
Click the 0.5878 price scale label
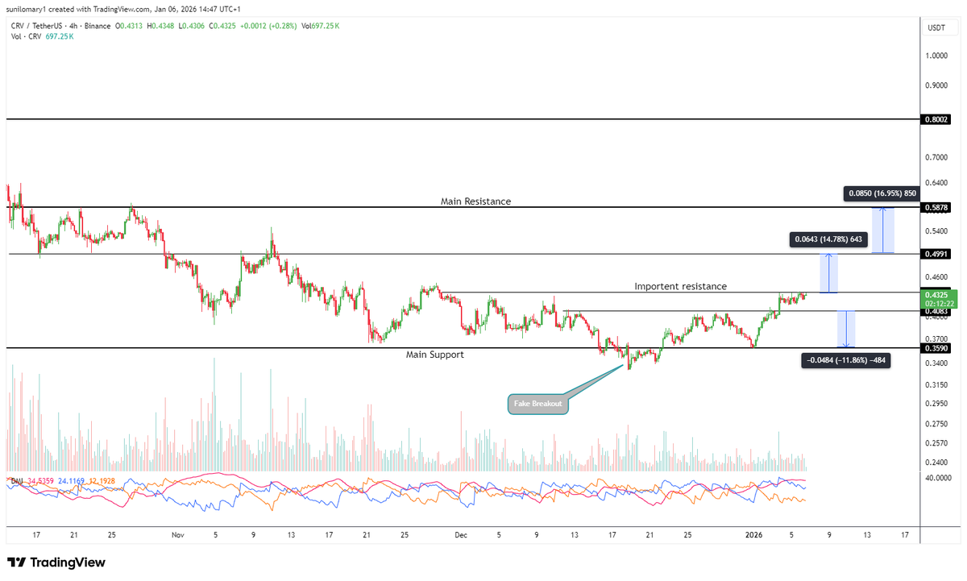coord(937,207)
